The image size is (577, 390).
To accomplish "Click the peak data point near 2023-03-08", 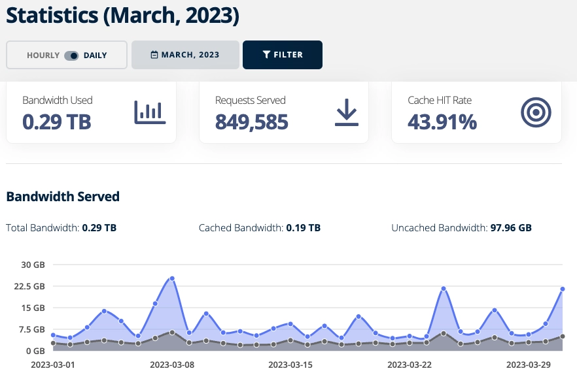I will [172, 278].
